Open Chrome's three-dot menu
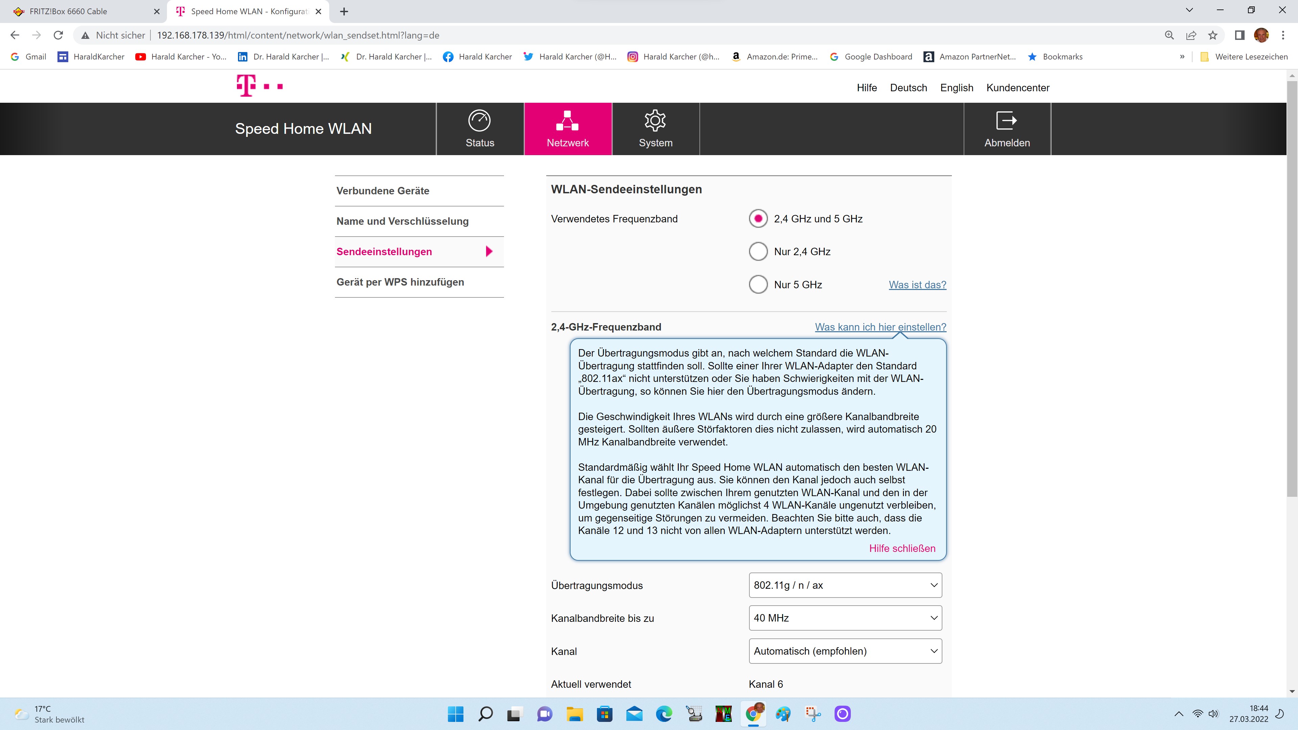The height and width of the screenshot is (730, 1298). pos(1283,35)
